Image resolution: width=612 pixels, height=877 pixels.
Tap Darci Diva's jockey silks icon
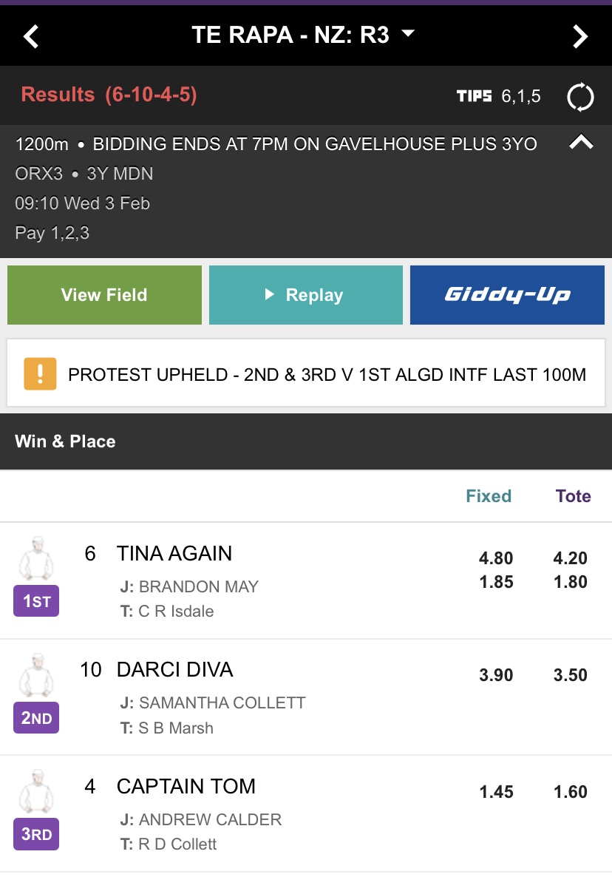(35, 677)
